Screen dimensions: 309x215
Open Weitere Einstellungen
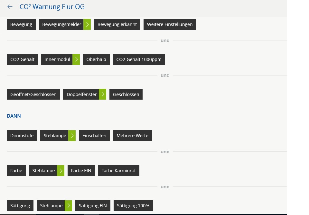click(x=170, y=24)
